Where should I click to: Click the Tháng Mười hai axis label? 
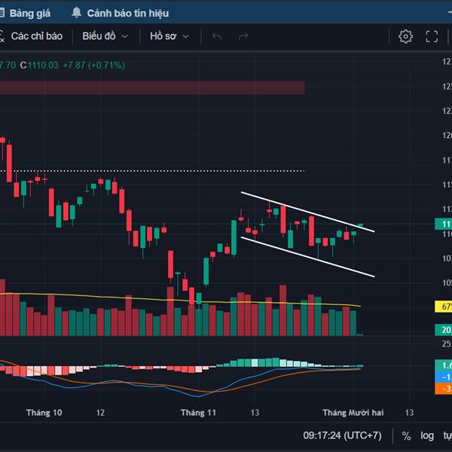353,413
